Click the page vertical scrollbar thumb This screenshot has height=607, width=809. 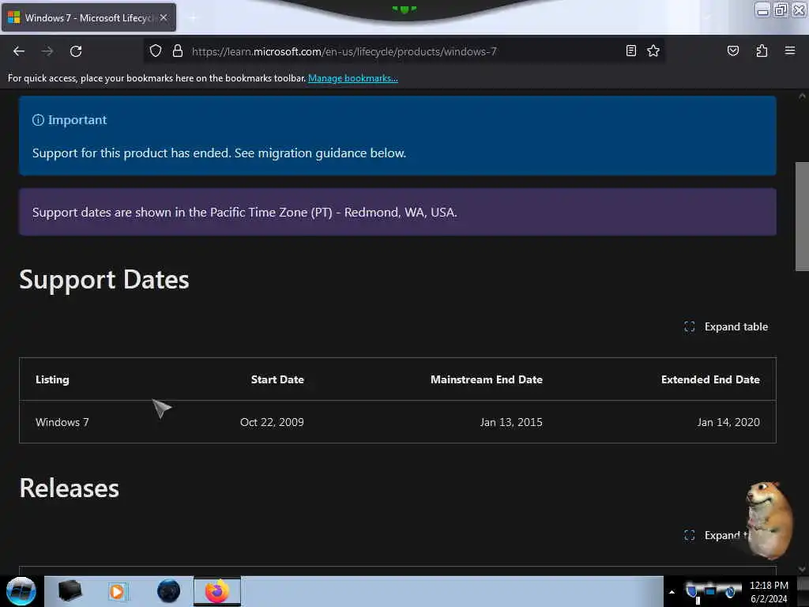tap(802, 217)
